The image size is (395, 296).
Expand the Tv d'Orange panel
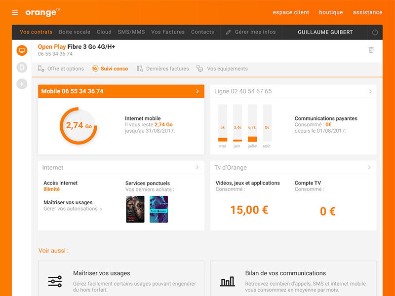370,168
